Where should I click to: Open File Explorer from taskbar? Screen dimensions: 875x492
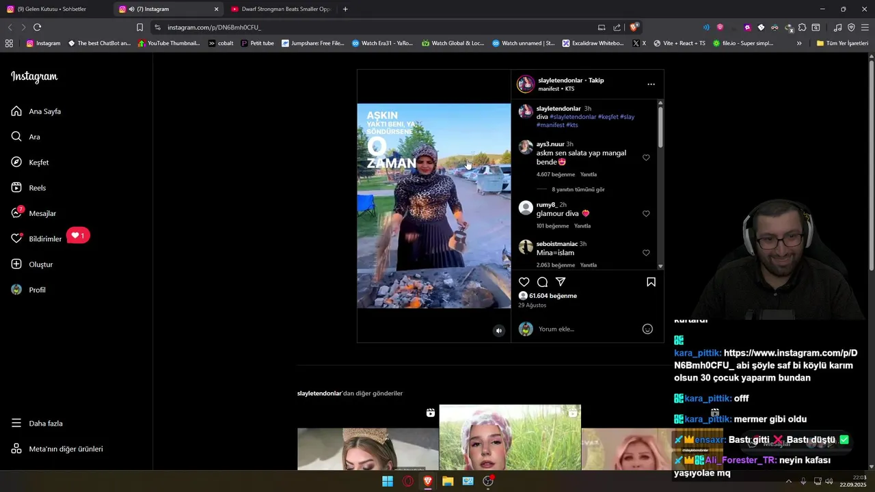(448, 481)
